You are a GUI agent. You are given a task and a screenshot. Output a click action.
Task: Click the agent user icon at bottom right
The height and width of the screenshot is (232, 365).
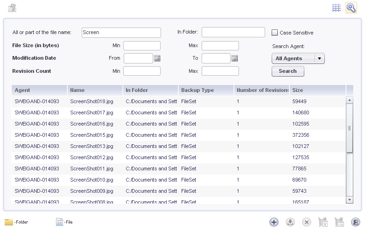(356, 222)
